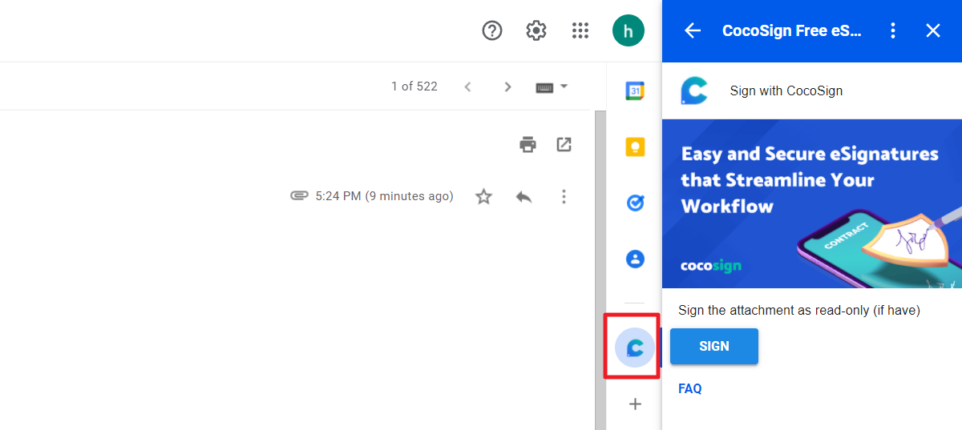Open Google account avatar 'h'

(x=628, y=30)
